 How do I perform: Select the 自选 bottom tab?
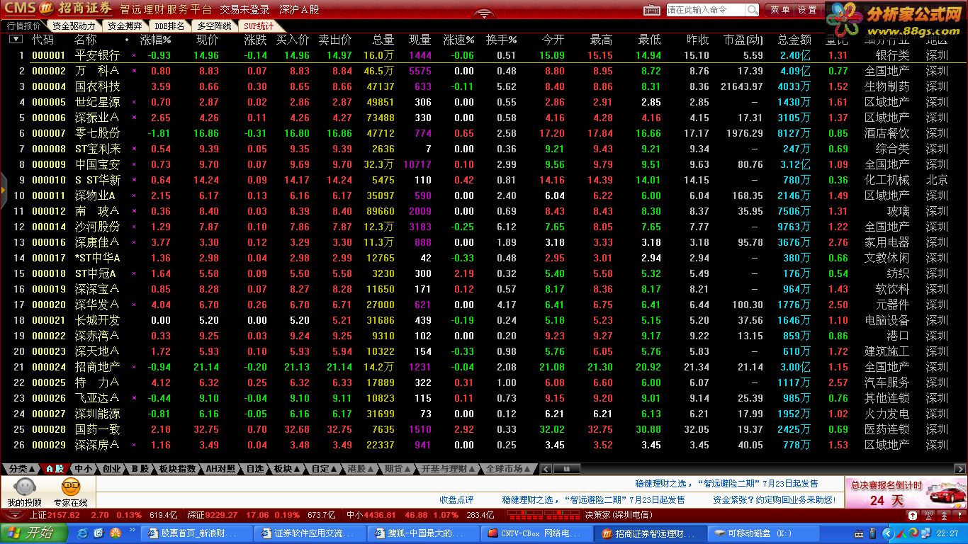(x=254, y=469)
